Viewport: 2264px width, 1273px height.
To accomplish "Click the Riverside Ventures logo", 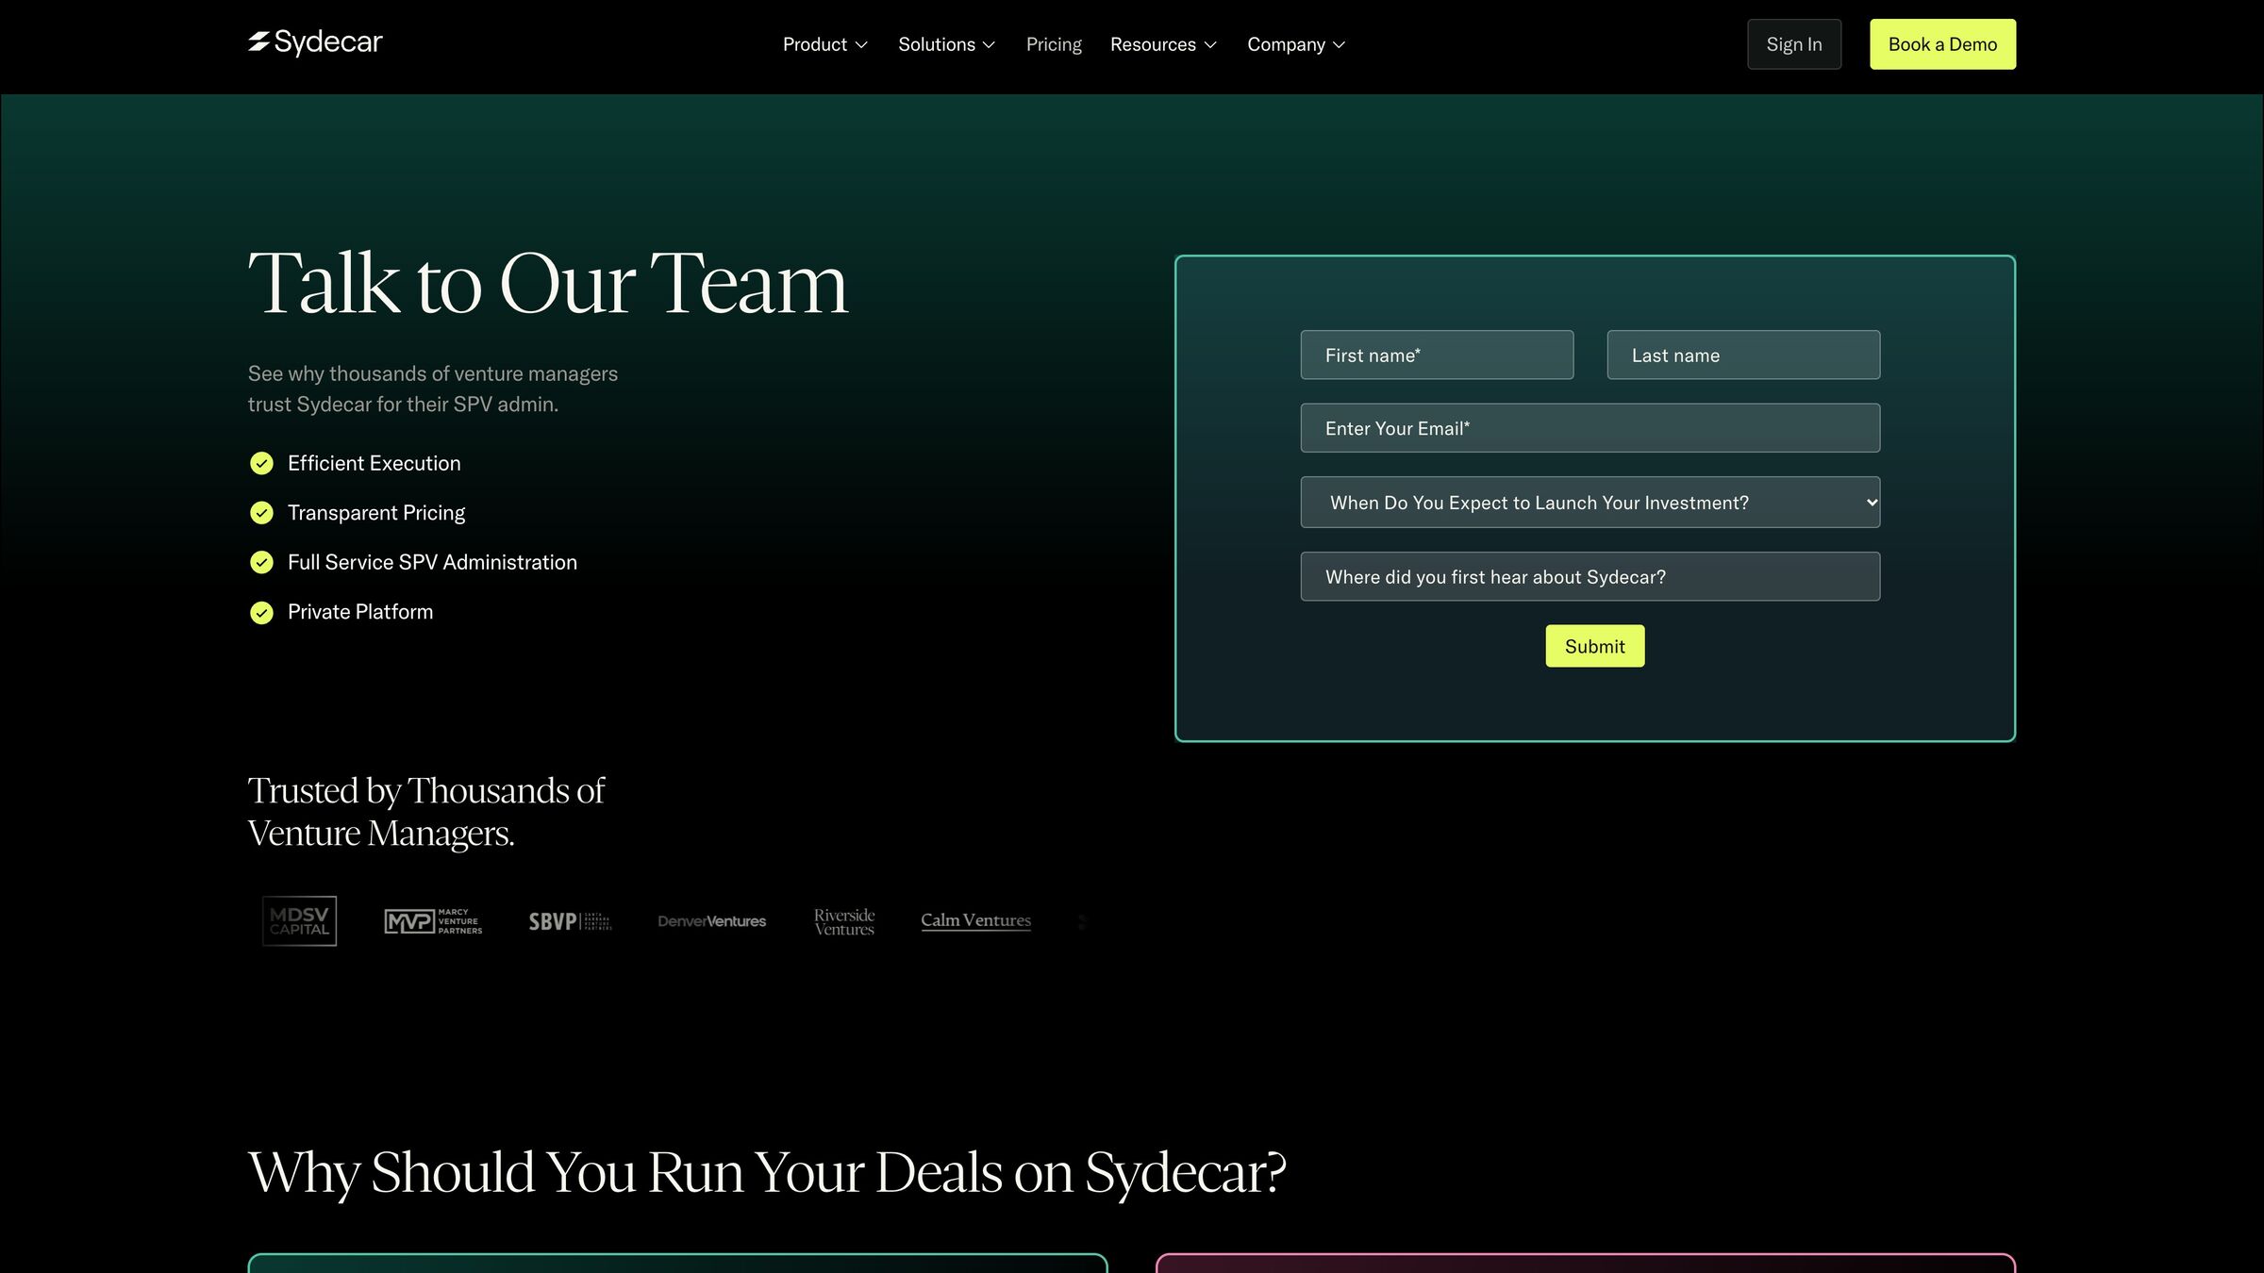I will pyautogui.click(x=844, y=921).
